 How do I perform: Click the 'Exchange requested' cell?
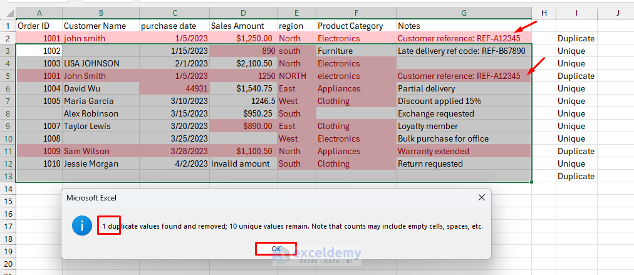pos(464,113)
